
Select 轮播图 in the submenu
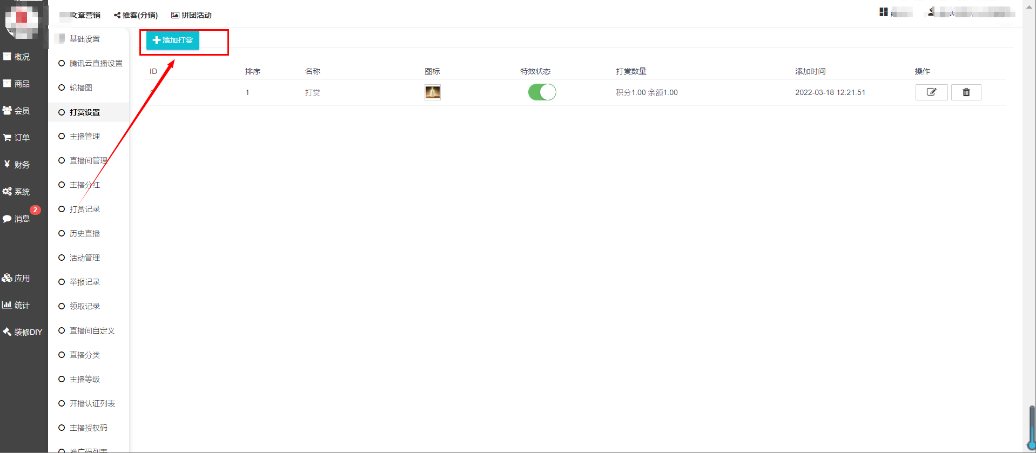81,87
